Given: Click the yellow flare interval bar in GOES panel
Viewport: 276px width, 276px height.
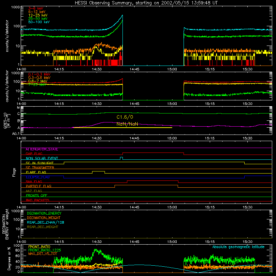Looking at the screenshot, I should coord(123,128).
